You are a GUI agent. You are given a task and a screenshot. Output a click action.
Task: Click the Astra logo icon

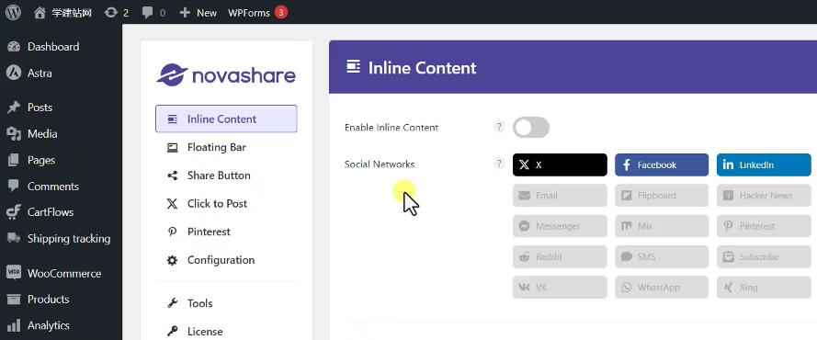14,73
